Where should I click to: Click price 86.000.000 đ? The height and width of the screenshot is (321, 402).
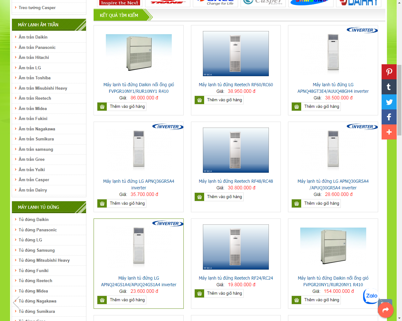144,98
